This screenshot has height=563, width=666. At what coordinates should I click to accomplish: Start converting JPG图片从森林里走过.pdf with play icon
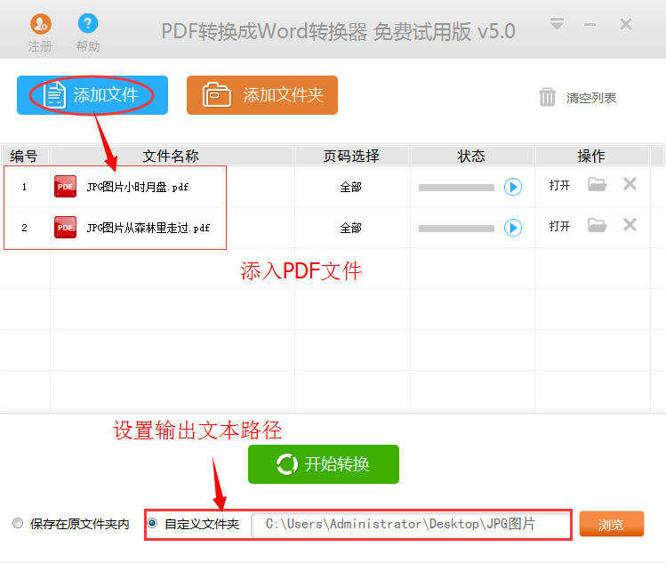513,228
